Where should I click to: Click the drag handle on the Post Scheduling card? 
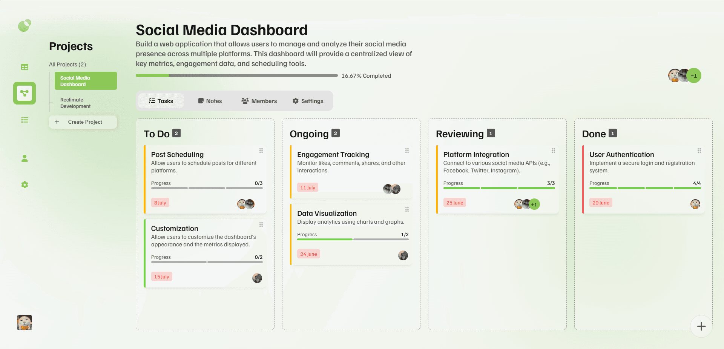coord(261,151)
